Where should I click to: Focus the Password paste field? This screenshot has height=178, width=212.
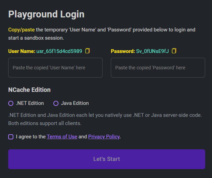coord(158,68)
